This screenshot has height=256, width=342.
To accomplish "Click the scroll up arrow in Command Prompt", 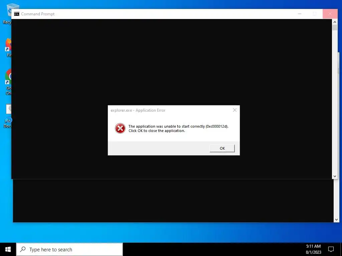I will (335, 22).
